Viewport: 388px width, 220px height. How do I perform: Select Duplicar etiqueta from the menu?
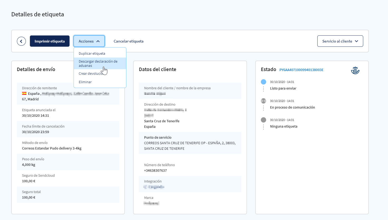click(100, 53)
